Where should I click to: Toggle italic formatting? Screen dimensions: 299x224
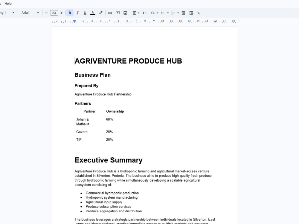[77, 13]
